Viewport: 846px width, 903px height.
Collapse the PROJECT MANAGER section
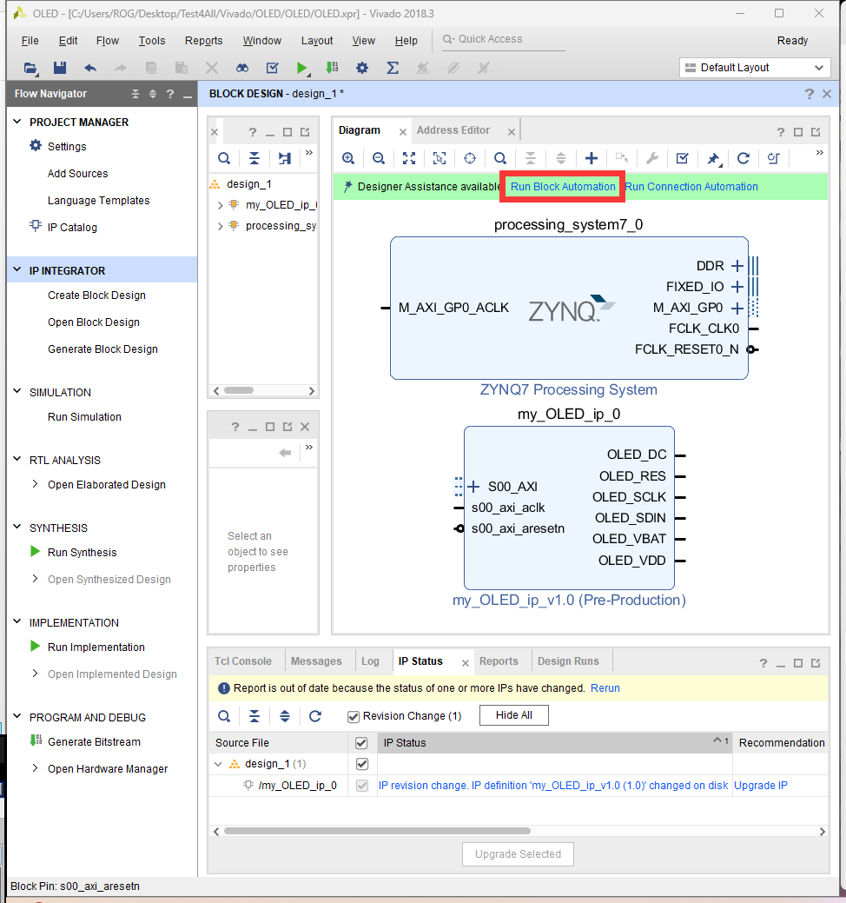(x=17, y=122)
